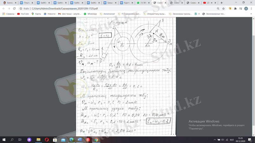This screenshot has height=143, width=255.
Task: Open the Антиплагиат bookmark
Action: [x=107, y=14]
